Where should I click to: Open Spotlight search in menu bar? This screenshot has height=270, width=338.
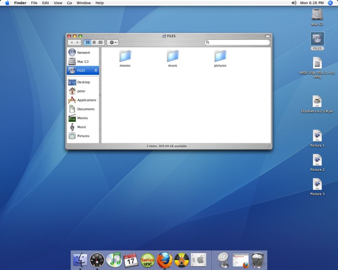click(x=330, y=3)
